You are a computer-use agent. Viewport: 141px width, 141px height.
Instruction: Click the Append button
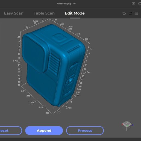tap(44, 131)
